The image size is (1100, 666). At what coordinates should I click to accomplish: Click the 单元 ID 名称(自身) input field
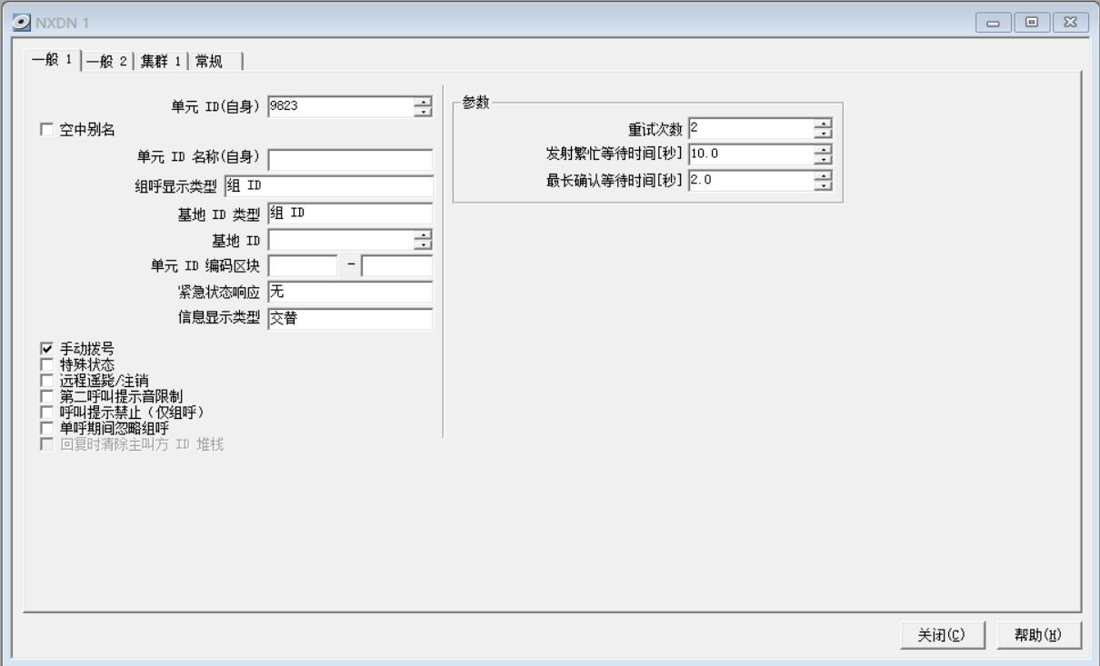350,160
